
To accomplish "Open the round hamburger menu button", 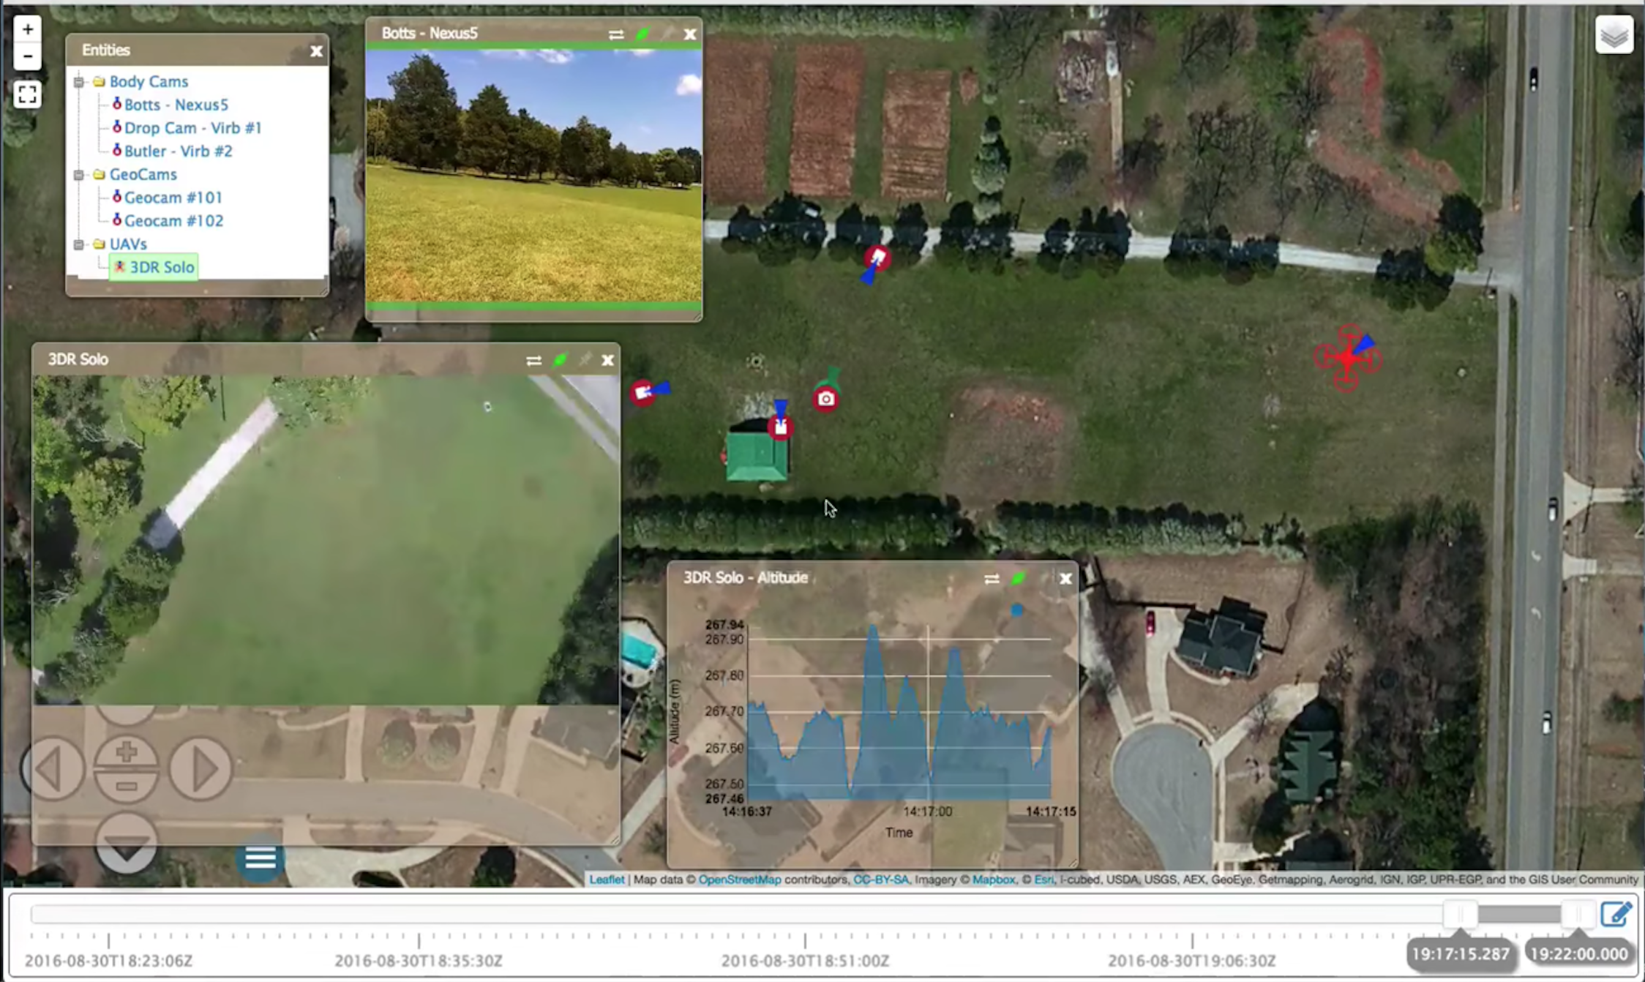I will click(261, 858).
